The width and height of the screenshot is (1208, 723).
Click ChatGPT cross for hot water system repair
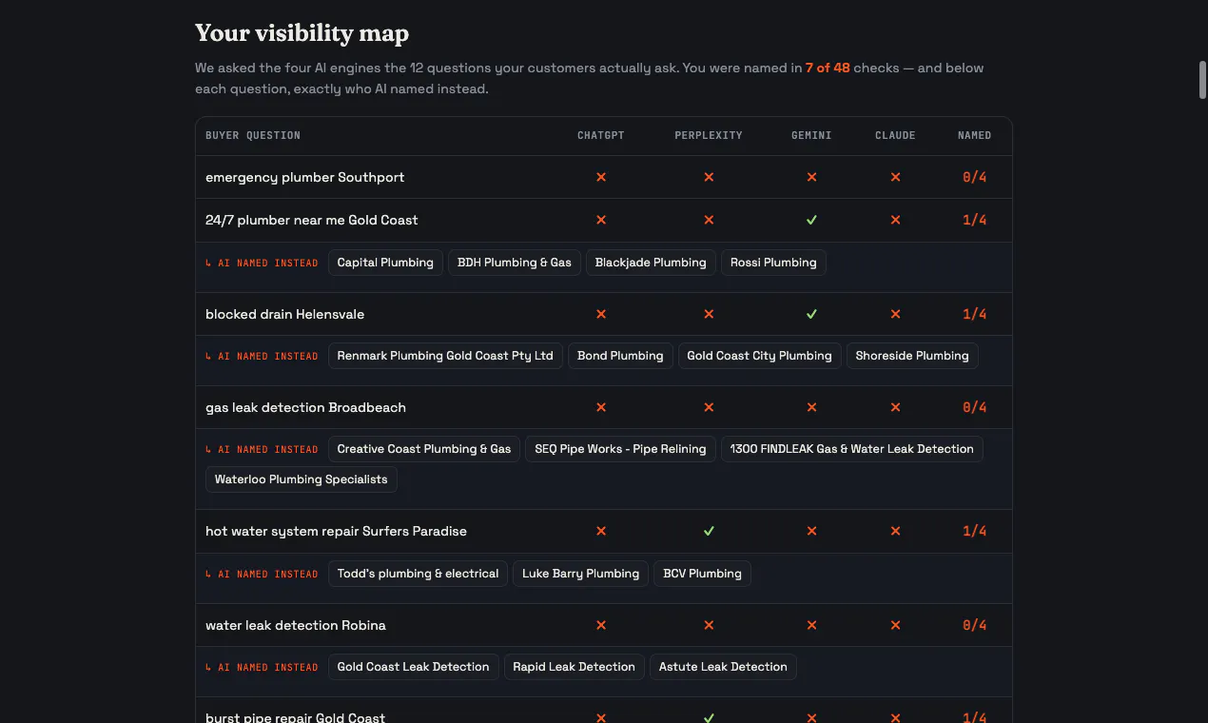(601, 531)
